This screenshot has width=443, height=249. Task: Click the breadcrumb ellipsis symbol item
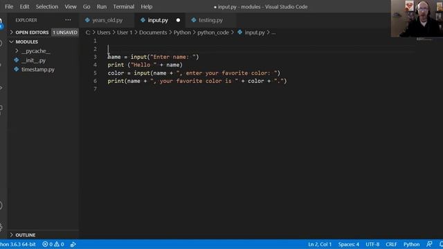(x=273, y=33)
